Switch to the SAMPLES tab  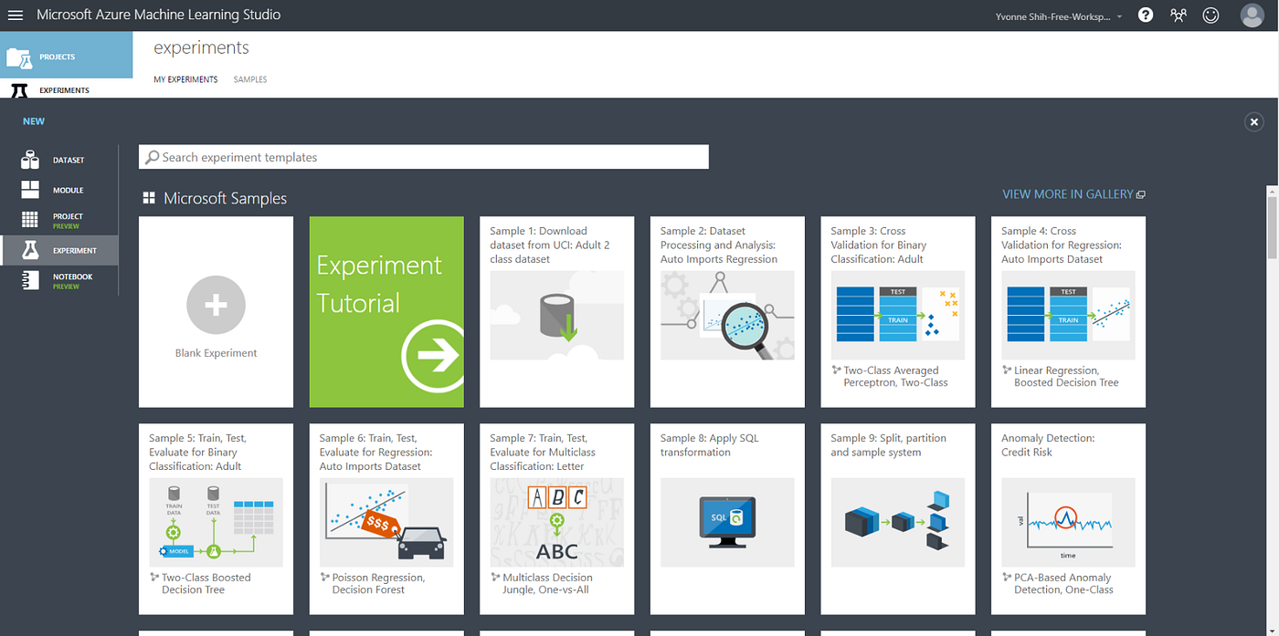pos(249,79)
